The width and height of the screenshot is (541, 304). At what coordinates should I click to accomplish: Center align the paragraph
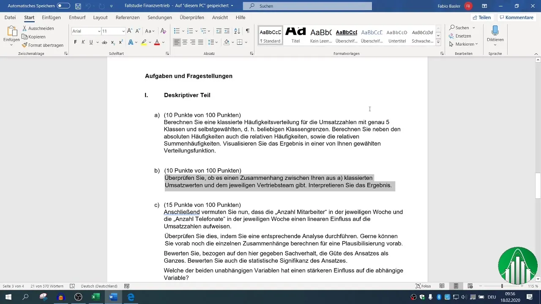click(x=185, y=42)
